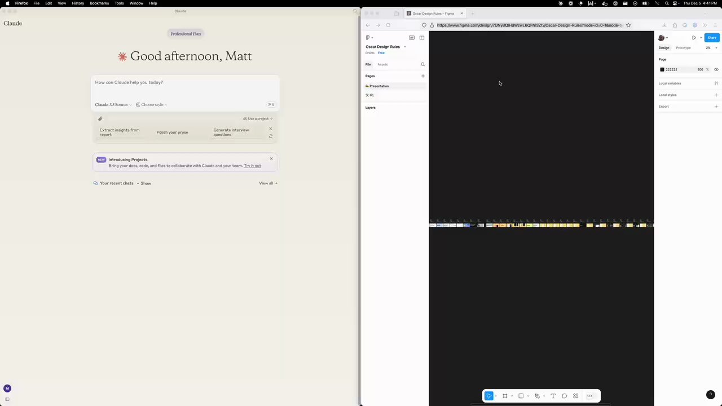Open Claude 3.5 Sonnet model dropdown
Viewport: 722px width, 406px height.
(x=113, y=105)
